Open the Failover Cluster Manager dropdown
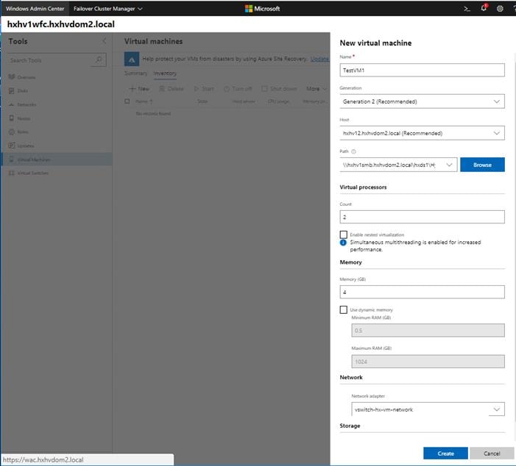 pyautogui.click(x=107, y=9)
